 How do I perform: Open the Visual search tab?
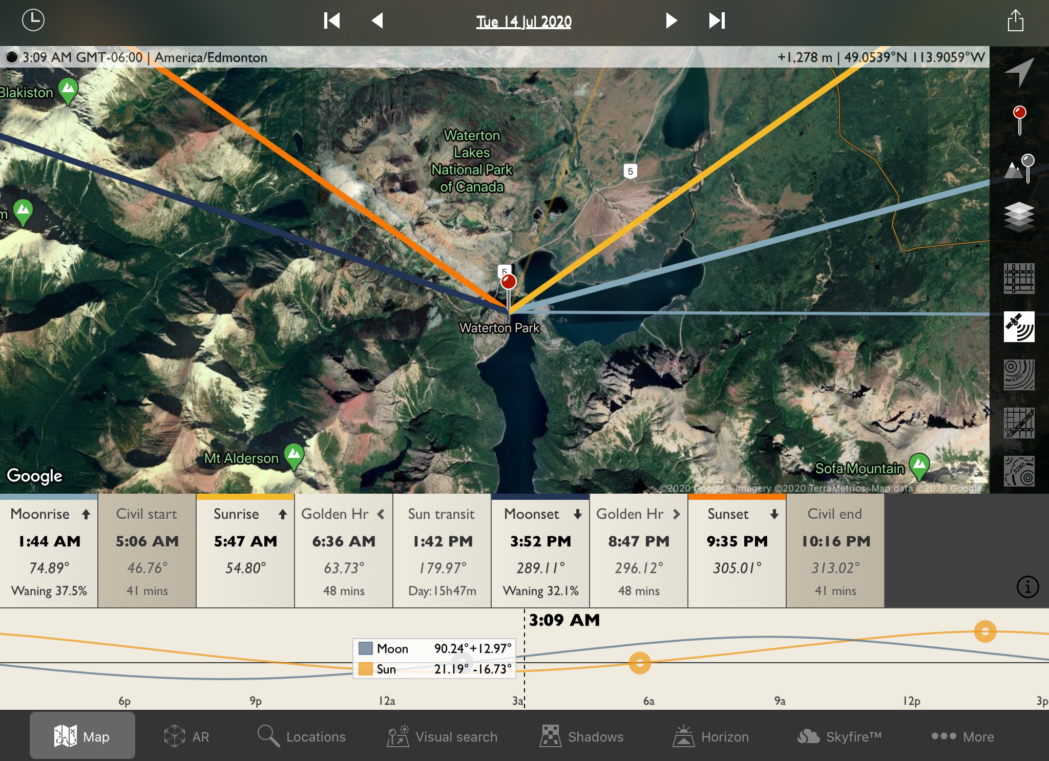point(442,736)
